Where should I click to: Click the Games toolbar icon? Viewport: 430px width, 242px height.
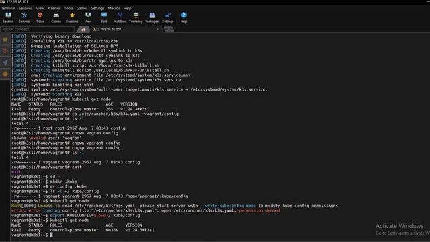point(56,17)
